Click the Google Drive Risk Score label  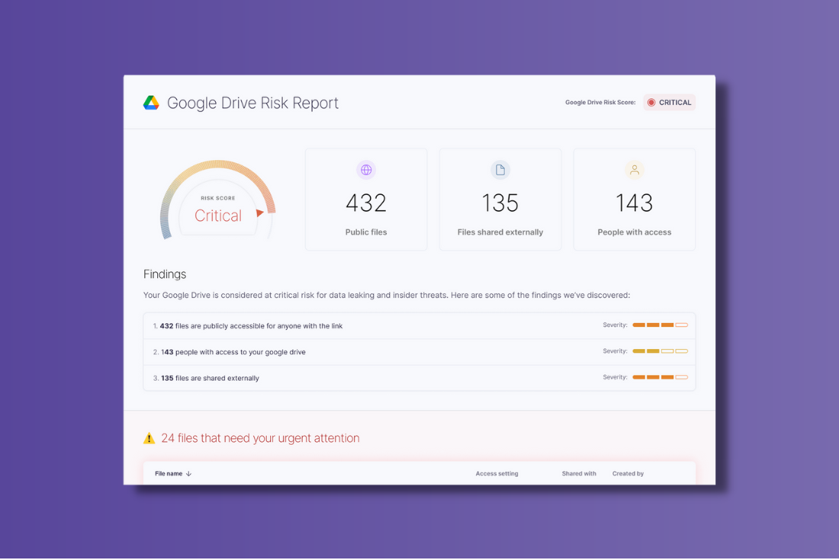pos(600,103)
